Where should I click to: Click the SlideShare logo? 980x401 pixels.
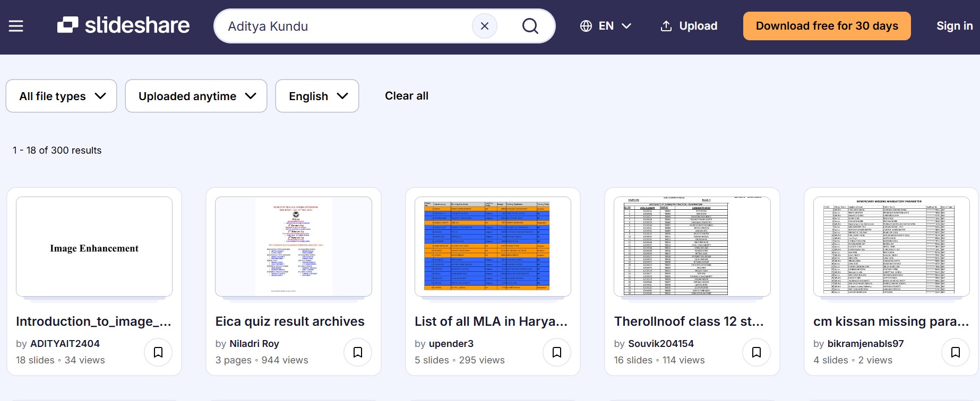point(123,25)
